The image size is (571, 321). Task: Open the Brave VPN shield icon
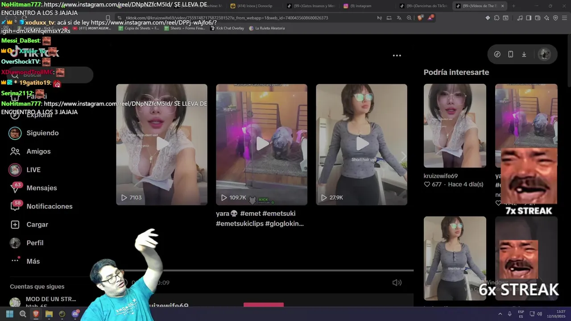click(x=555, y=18)
